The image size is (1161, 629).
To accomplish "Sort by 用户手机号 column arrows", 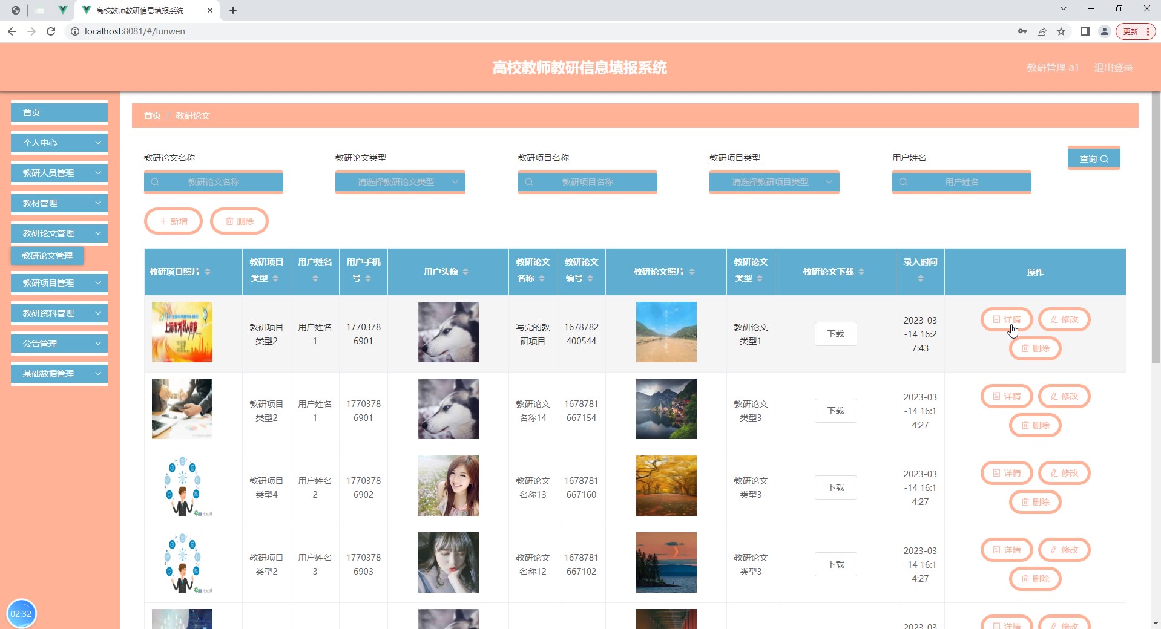I will 368,278.
